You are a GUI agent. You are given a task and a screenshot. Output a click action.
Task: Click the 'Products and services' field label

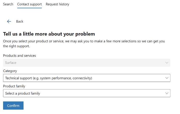(19, 56)
